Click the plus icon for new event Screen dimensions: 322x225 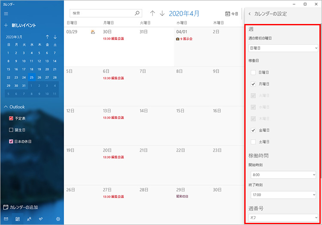point(6,25)
